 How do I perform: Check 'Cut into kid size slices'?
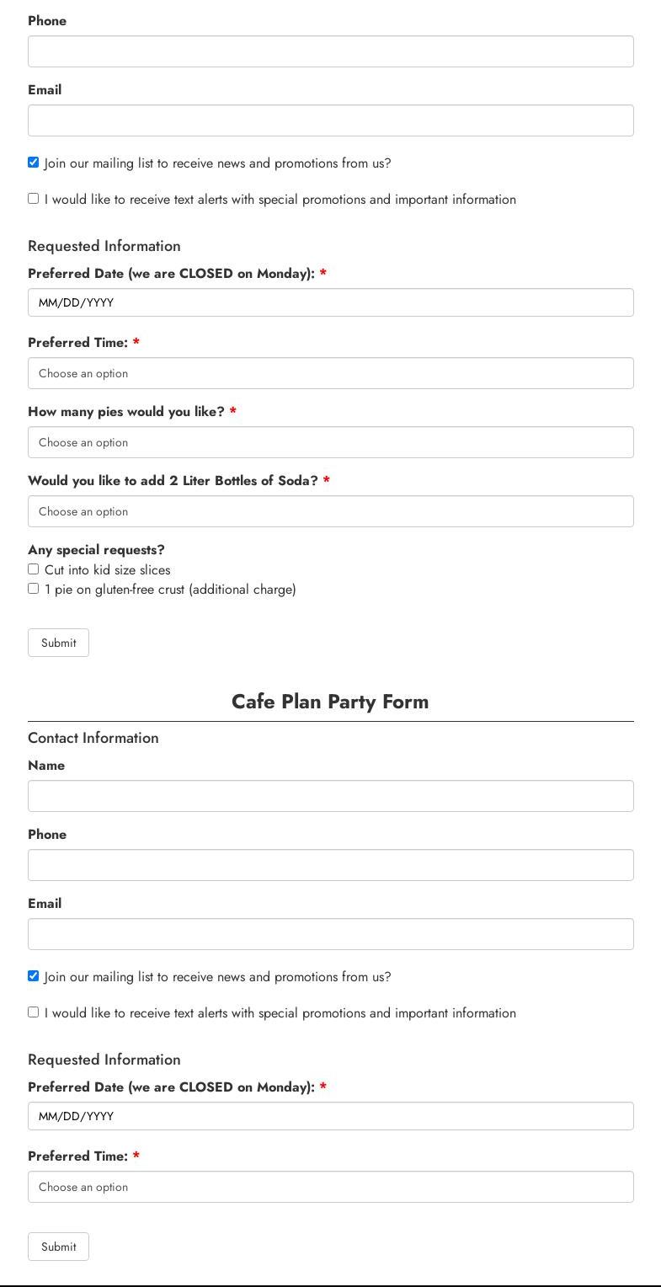click(x=34, y=569)
